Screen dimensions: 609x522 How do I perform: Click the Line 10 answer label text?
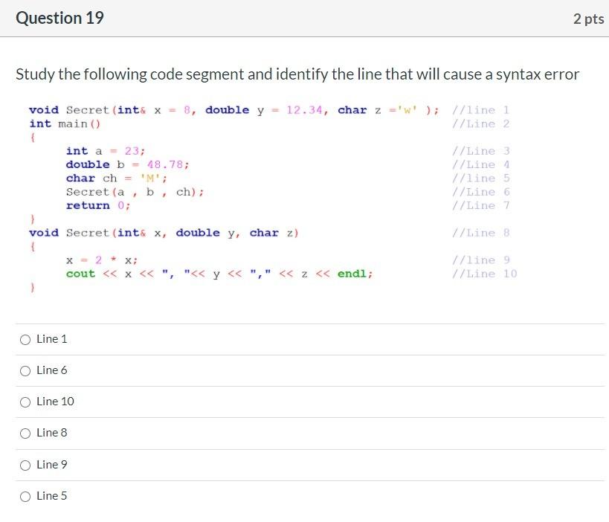pyautogui.click(x=55, y=402)
